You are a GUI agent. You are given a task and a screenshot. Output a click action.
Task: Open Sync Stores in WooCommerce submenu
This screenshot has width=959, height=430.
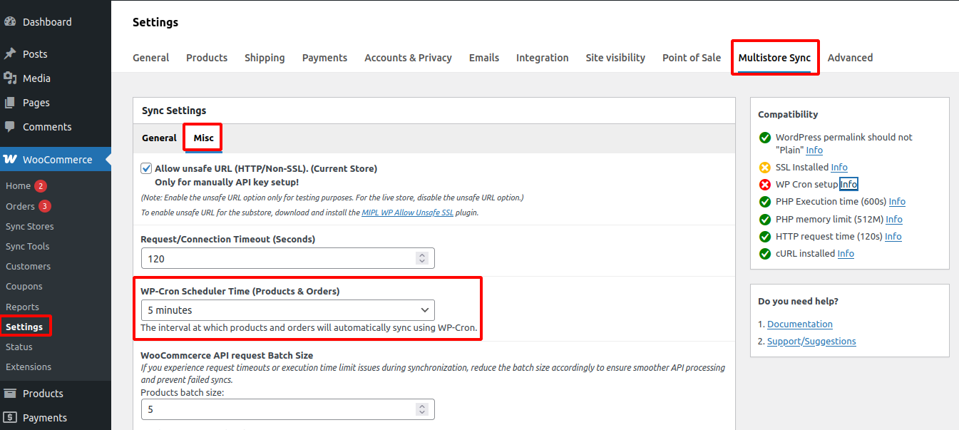[x=30, y=226]
